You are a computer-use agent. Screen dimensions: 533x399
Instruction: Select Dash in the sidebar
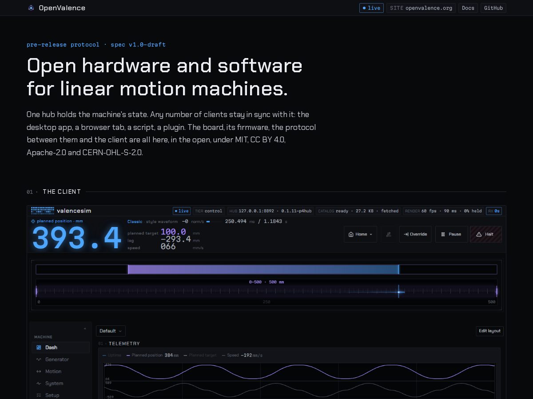(61, 348)
